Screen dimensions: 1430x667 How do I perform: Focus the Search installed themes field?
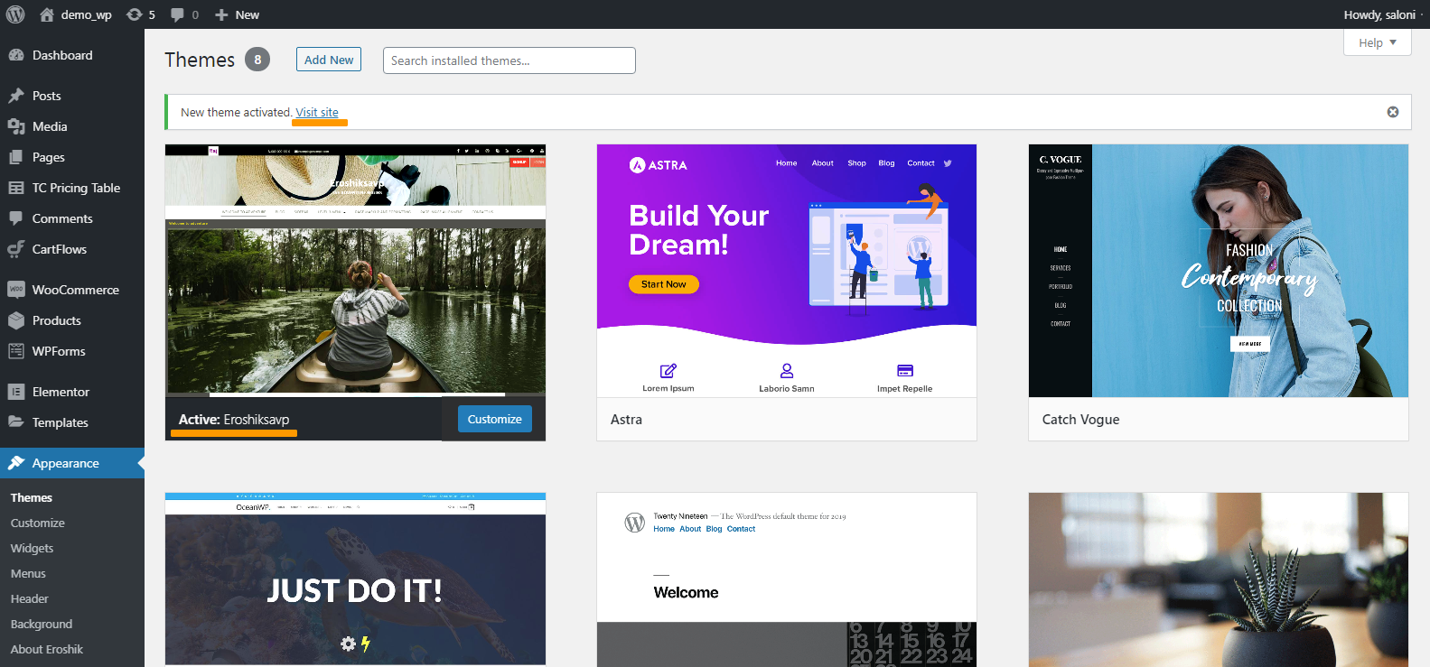pyautogui.click(x=509, y=60)
